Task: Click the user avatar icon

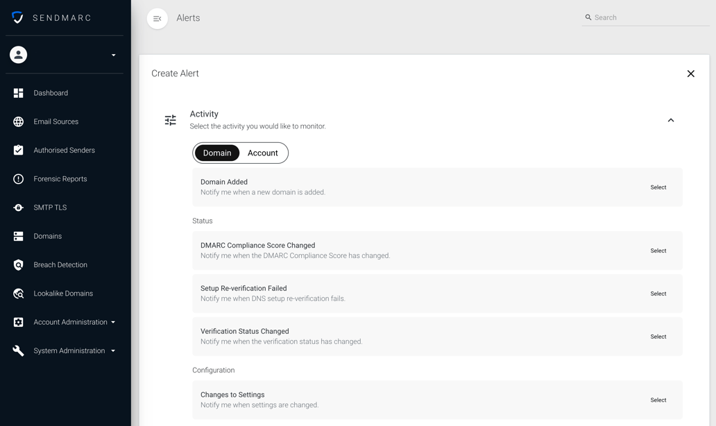Action: (18, 55)
